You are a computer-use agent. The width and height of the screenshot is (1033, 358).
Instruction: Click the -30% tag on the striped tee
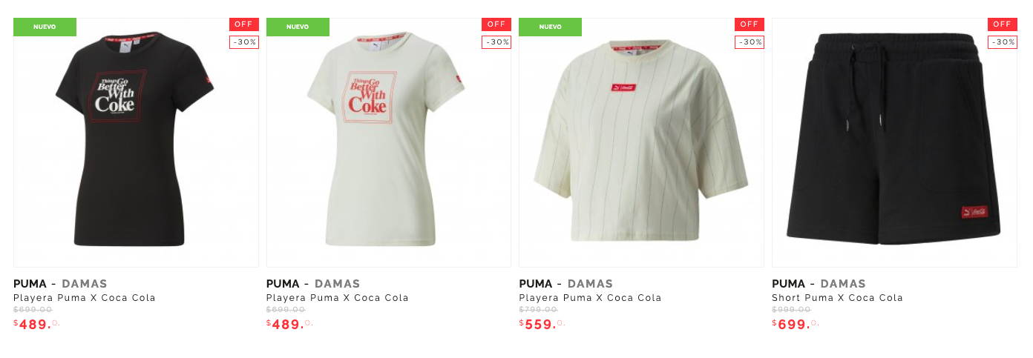750,42
